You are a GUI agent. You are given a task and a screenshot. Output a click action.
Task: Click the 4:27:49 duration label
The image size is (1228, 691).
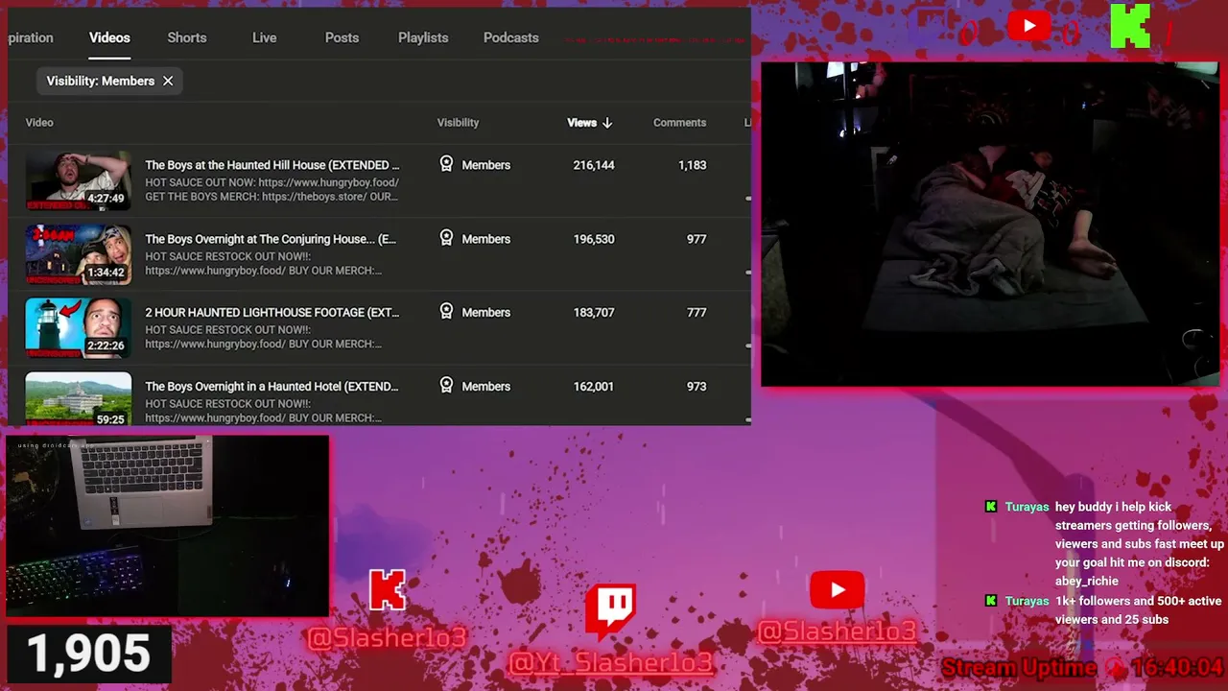pyautogui.click(x=106, y=199)
